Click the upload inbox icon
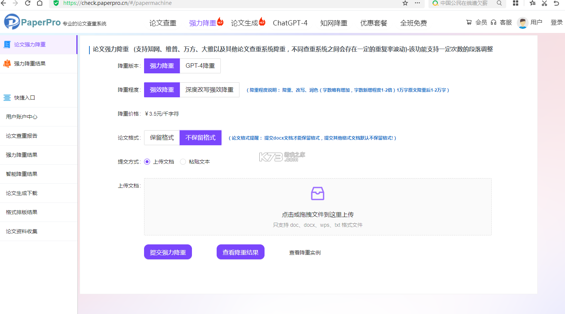Viewport: 565px width, 314px height. click(318, 193)
